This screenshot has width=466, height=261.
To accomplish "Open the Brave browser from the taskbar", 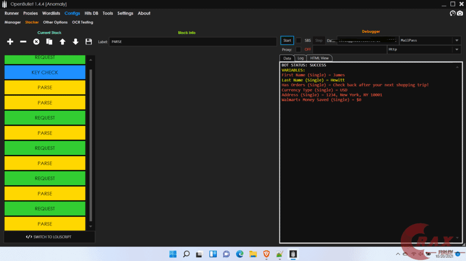I will click(266, 254).
